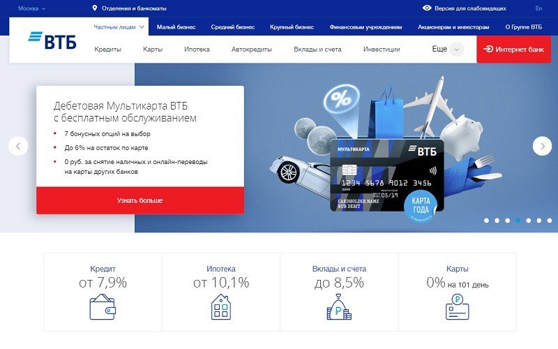Click the Интернет банк button
This screenshot has height=349, width=558.
click(x=514, y=49)
